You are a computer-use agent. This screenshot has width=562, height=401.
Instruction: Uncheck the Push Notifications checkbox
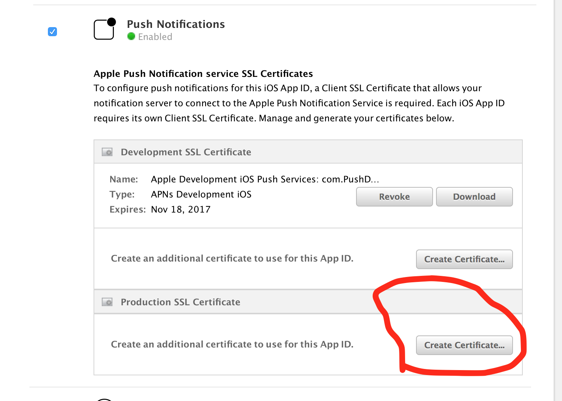click(x=52, y=32)
